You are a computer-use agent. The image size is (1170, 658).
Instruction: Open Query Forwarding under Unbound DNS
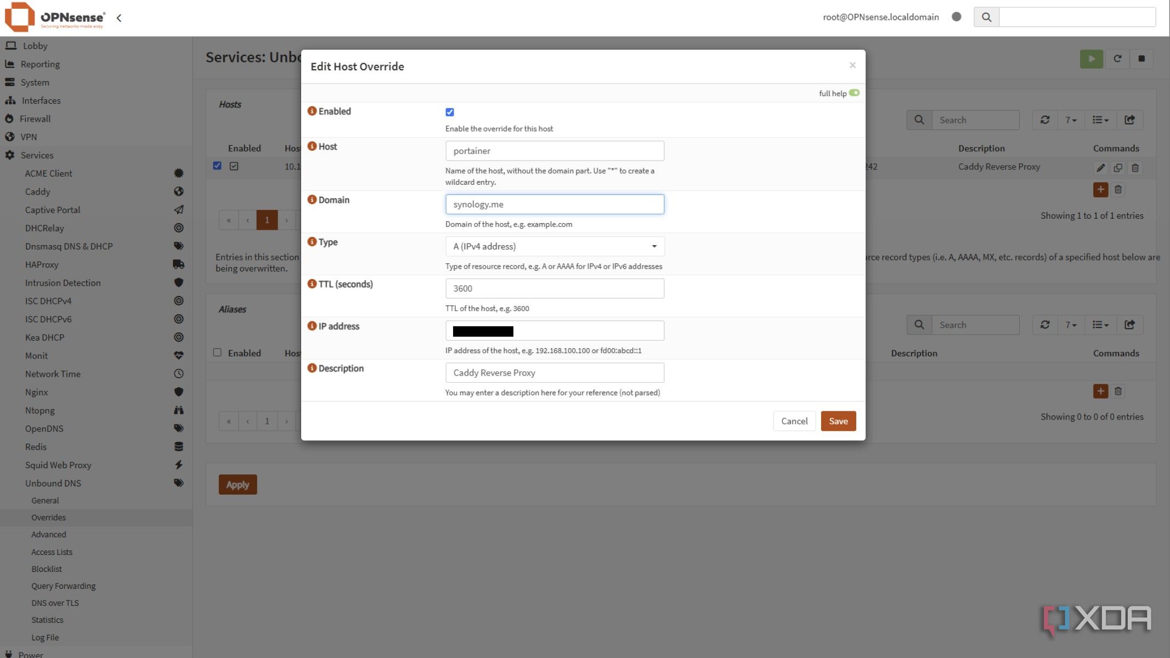(x=63, y=586)
